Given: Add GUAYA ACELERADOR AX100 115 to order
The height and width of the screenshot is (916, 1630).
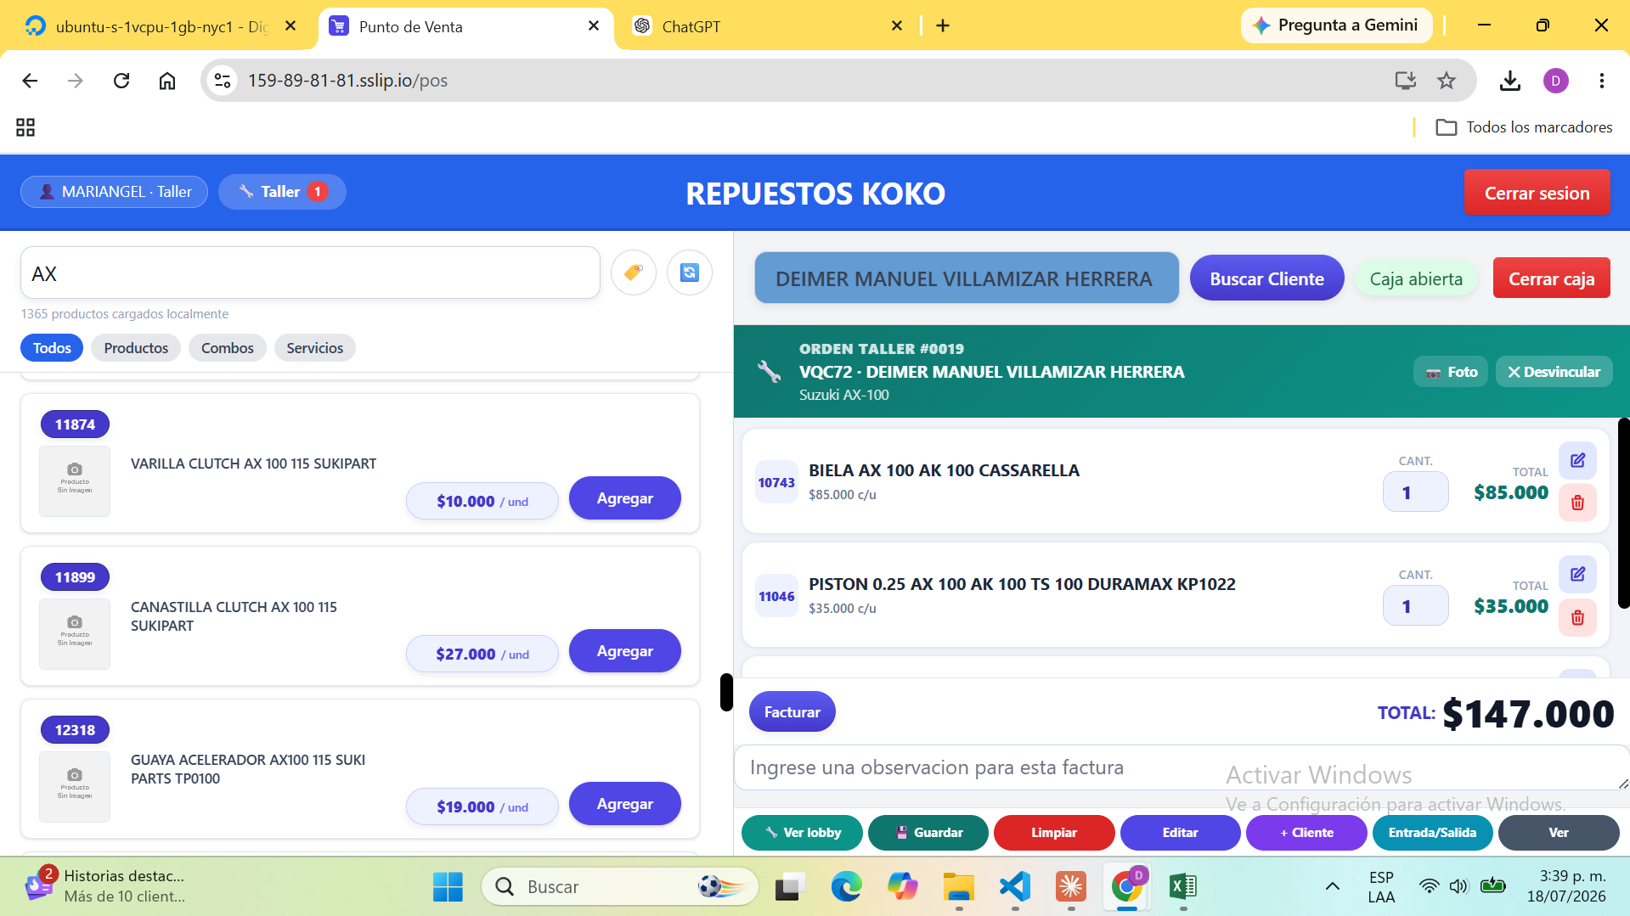Looking at the screenshot, I should (x=624, y=804).
